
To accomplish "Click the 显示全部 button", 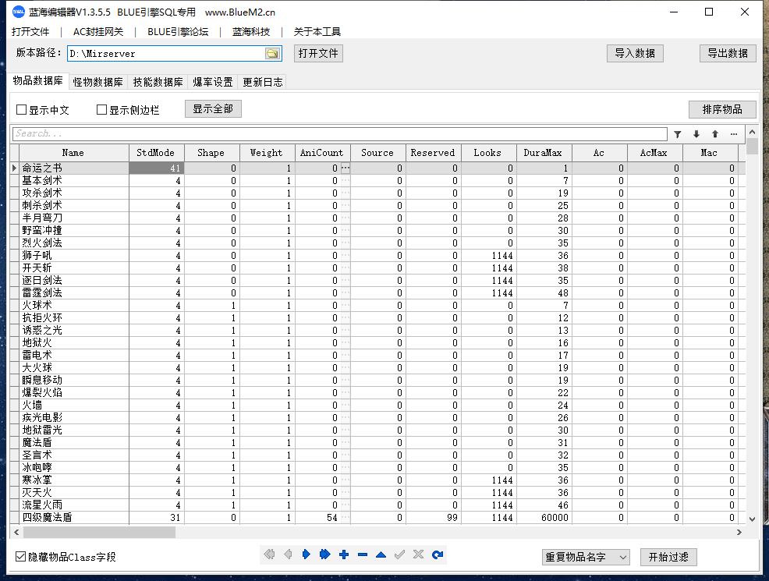I will pos(213,109).
